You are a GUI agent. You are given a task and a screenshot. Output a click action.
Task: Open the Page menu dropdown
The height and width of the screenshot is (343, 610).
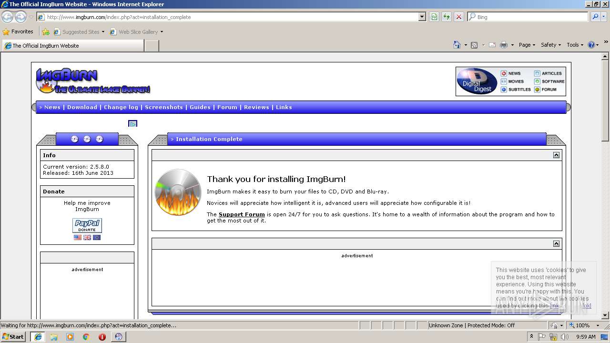pyautogui.click(x=527, y=45)
